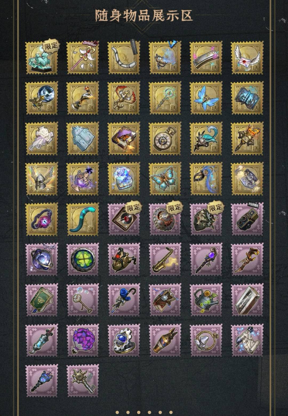Select the four-leaf clover badge
This screenshot has height=416, width=288.
(83, 259)
